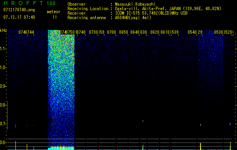Click the HROFFT 1.00 program title
The width and height of the screenshot is (237, 150).
(29, 3)
